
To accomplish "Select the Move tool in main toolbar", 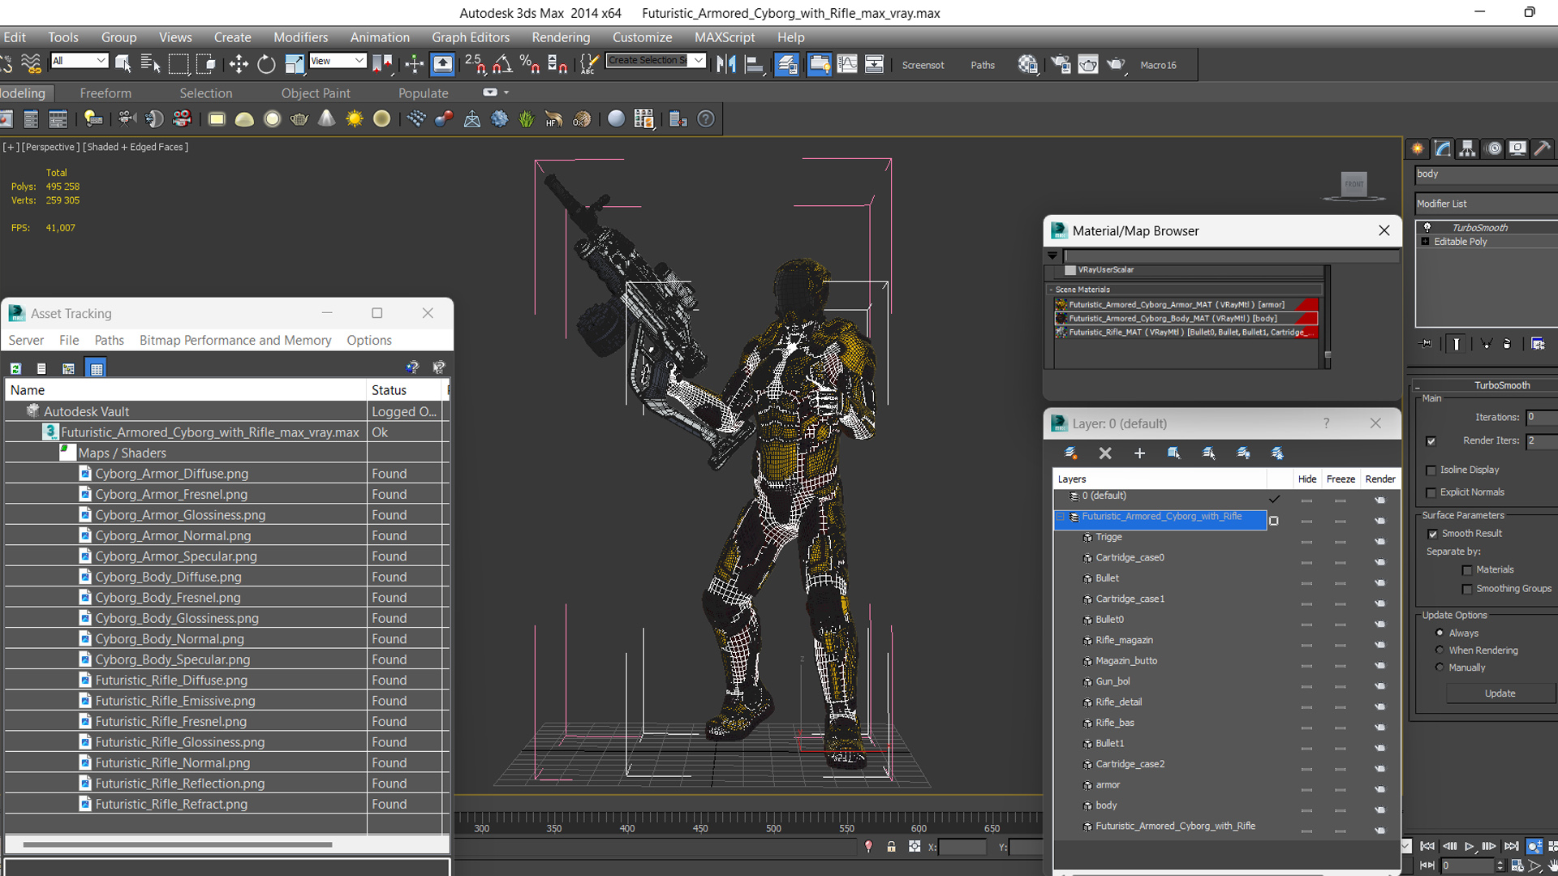I will click(x=239, y=64).
